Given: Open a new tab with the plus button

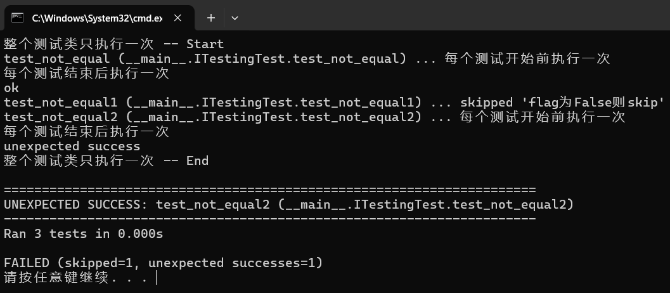Looking at the screenshot, I should click(x=211, y=18).
